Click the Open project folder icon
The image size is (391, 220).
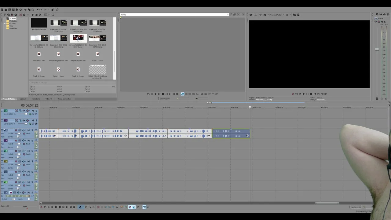pos(6,10)
